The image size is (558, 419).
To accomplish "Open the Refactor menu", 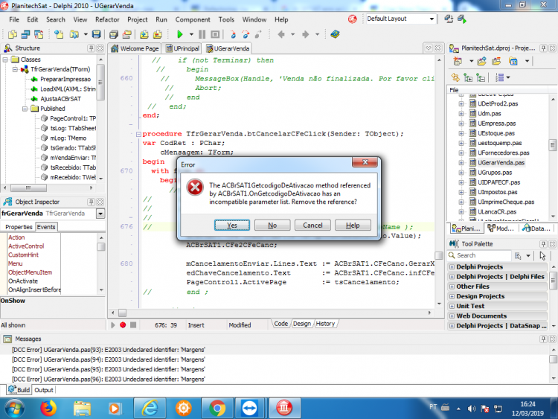I will pyautogui.click(x=107, y=19).
